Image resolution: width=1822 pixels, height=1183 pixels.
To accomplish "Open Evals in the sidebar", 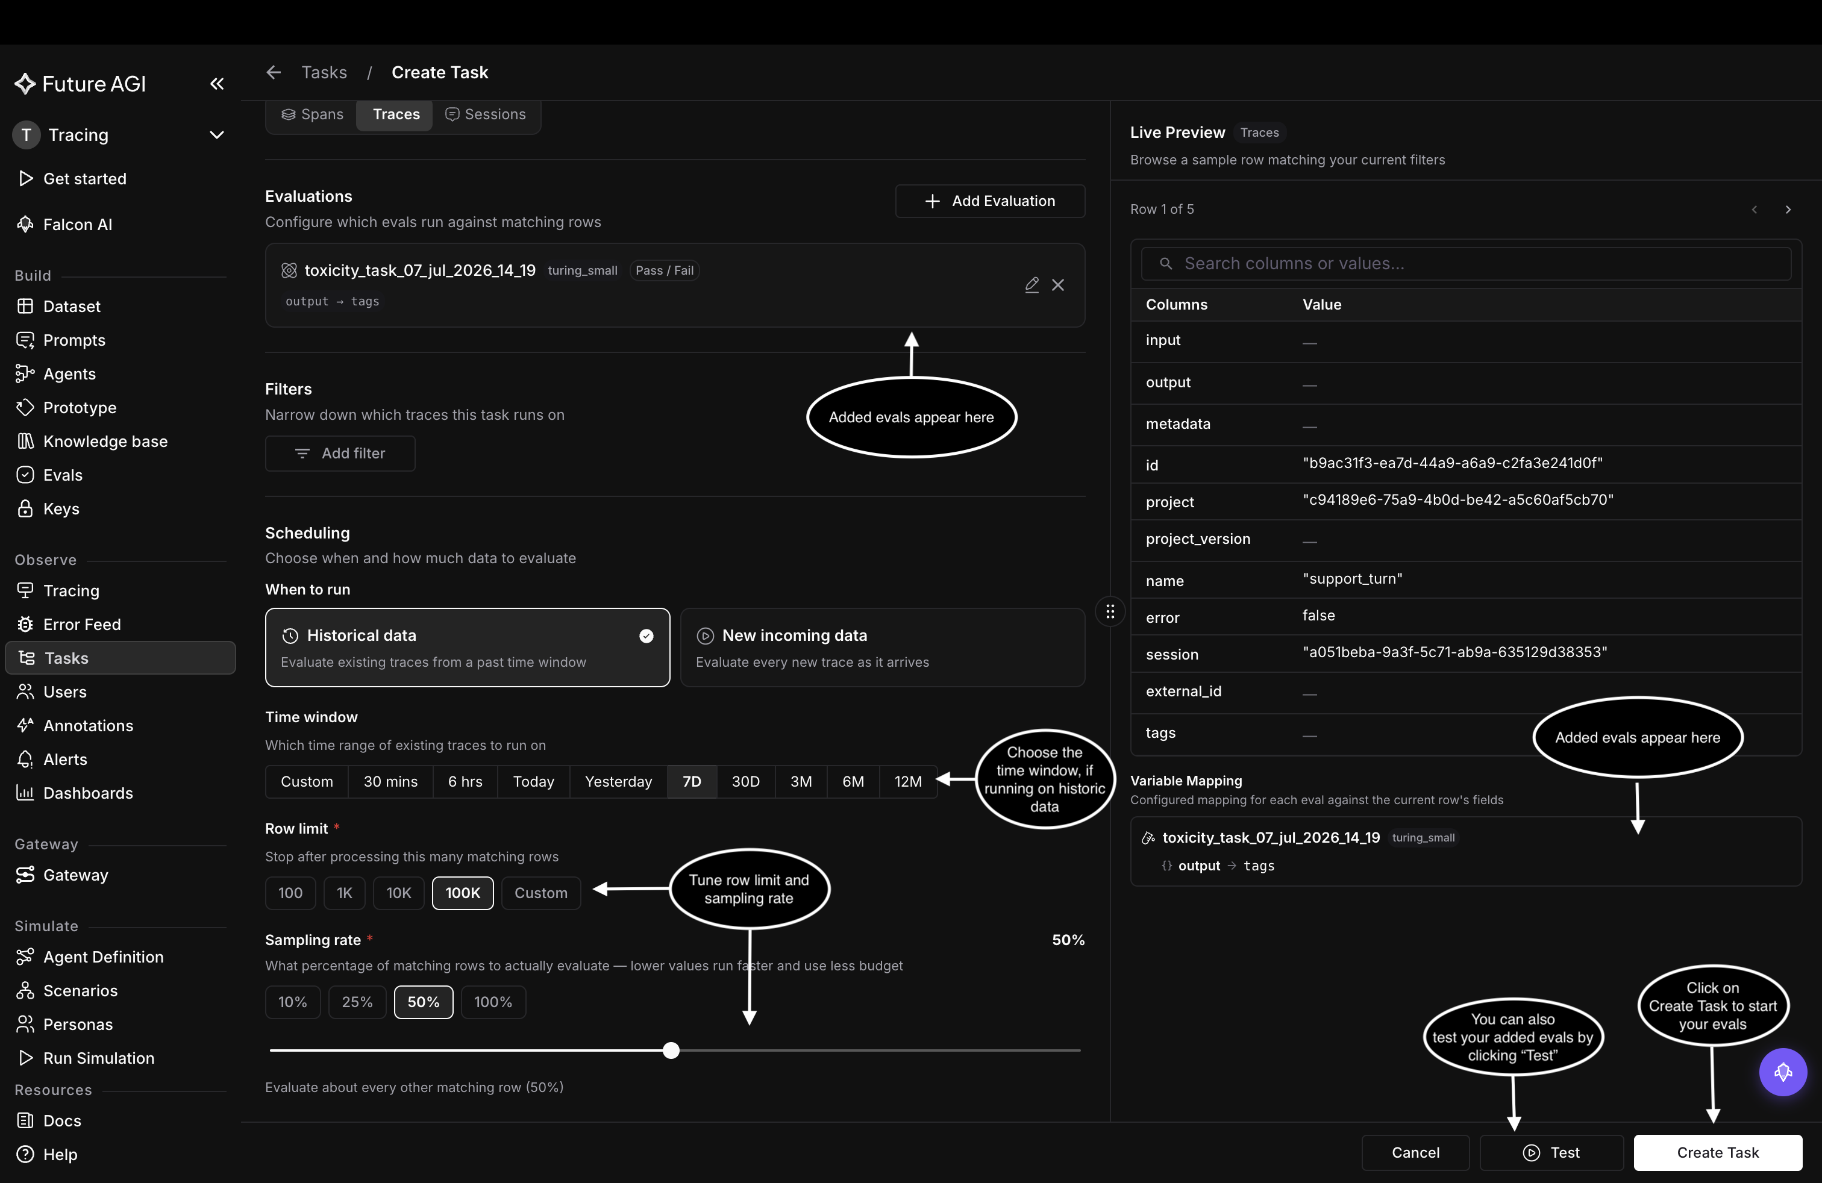I will pos(120,475).
